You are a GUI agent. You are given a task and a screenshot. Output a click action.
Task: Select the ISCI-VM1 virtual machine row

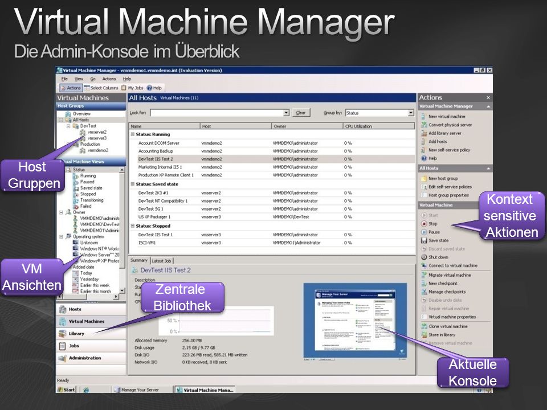click(272, 243)
